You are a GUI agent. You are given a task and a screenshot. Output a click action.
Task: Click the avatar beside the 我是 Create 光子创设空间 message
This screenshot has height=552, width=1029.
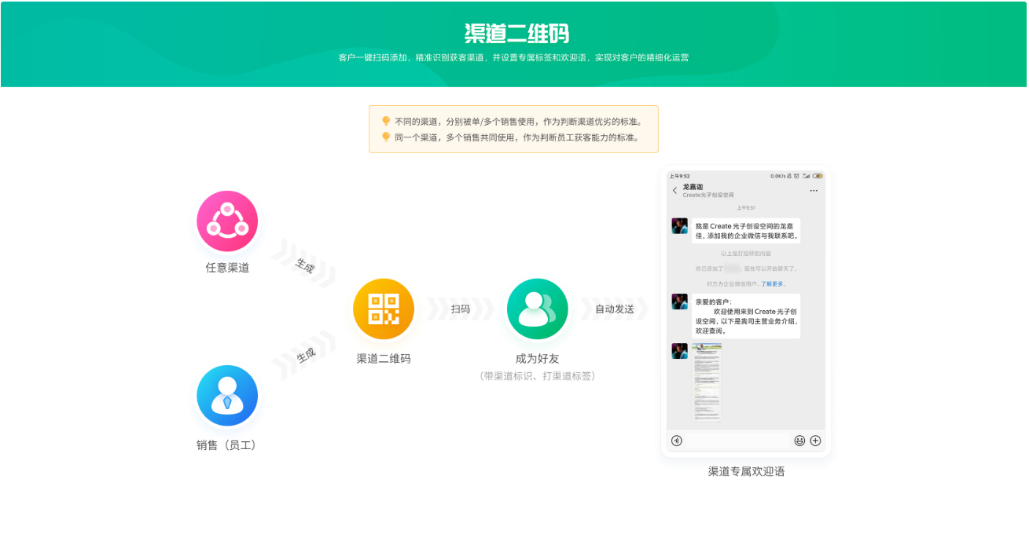[x=680, y=226]
